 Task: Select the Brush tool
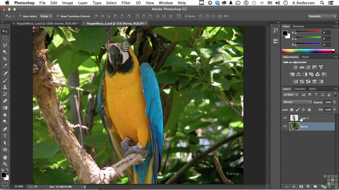(5, 80)
